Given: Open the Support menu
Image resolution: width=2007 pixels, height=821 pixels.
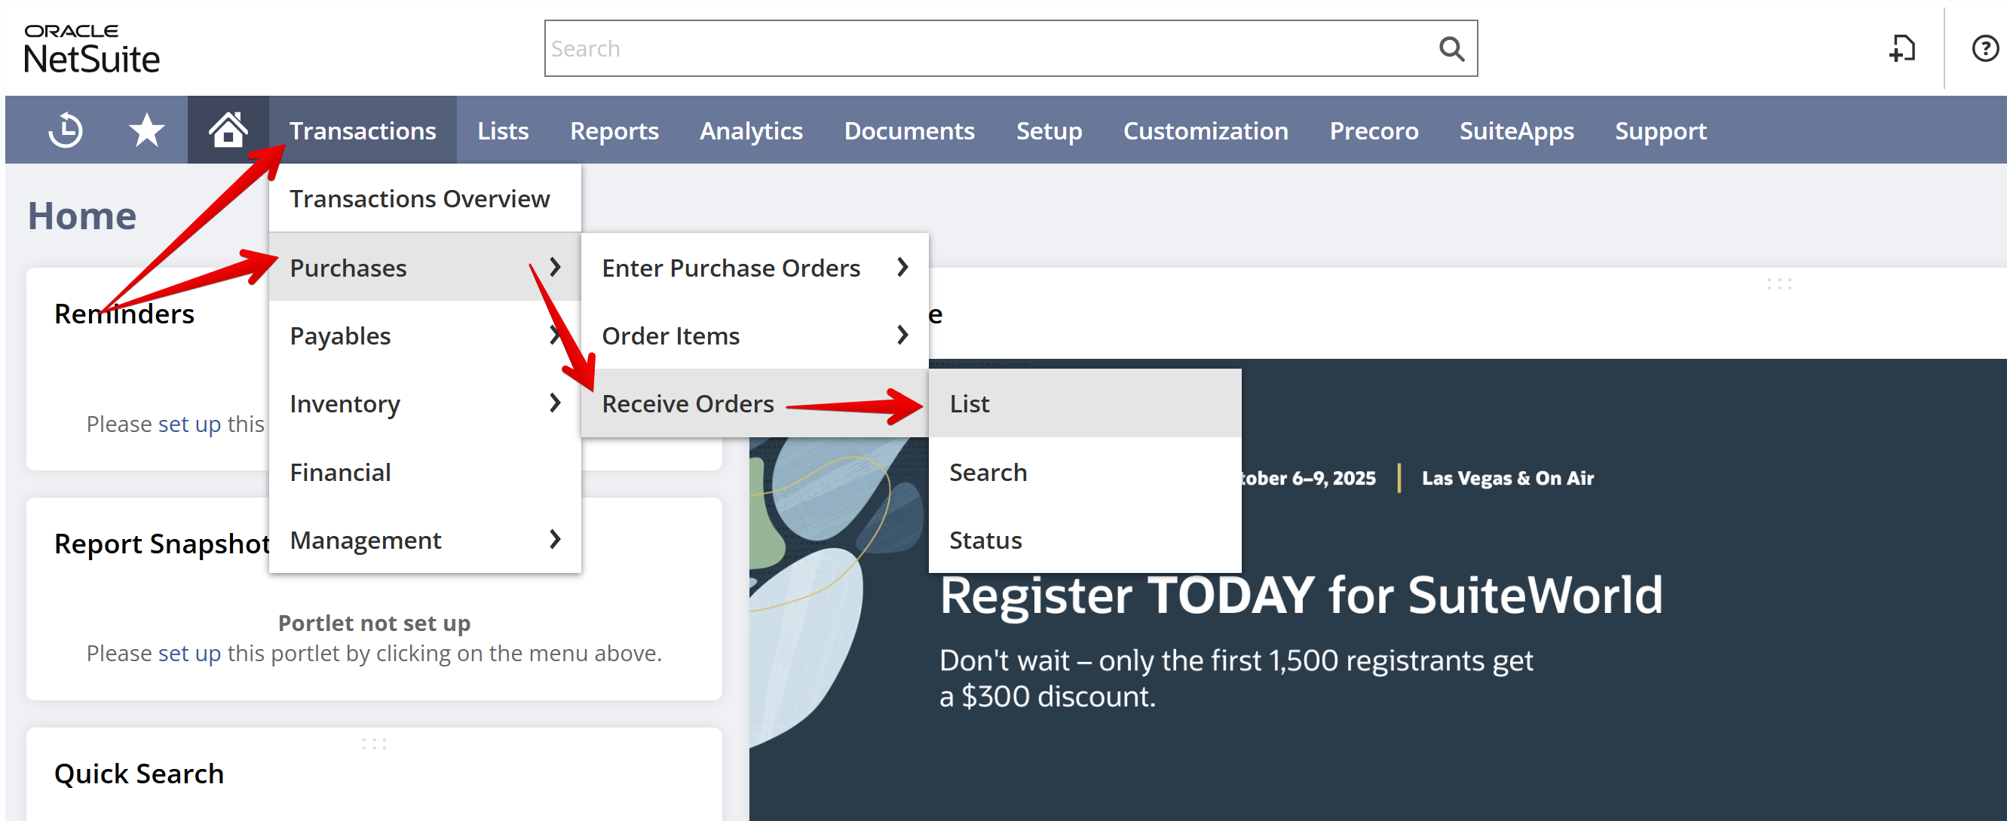Looking at the screenshot, I should (1660, 131).
